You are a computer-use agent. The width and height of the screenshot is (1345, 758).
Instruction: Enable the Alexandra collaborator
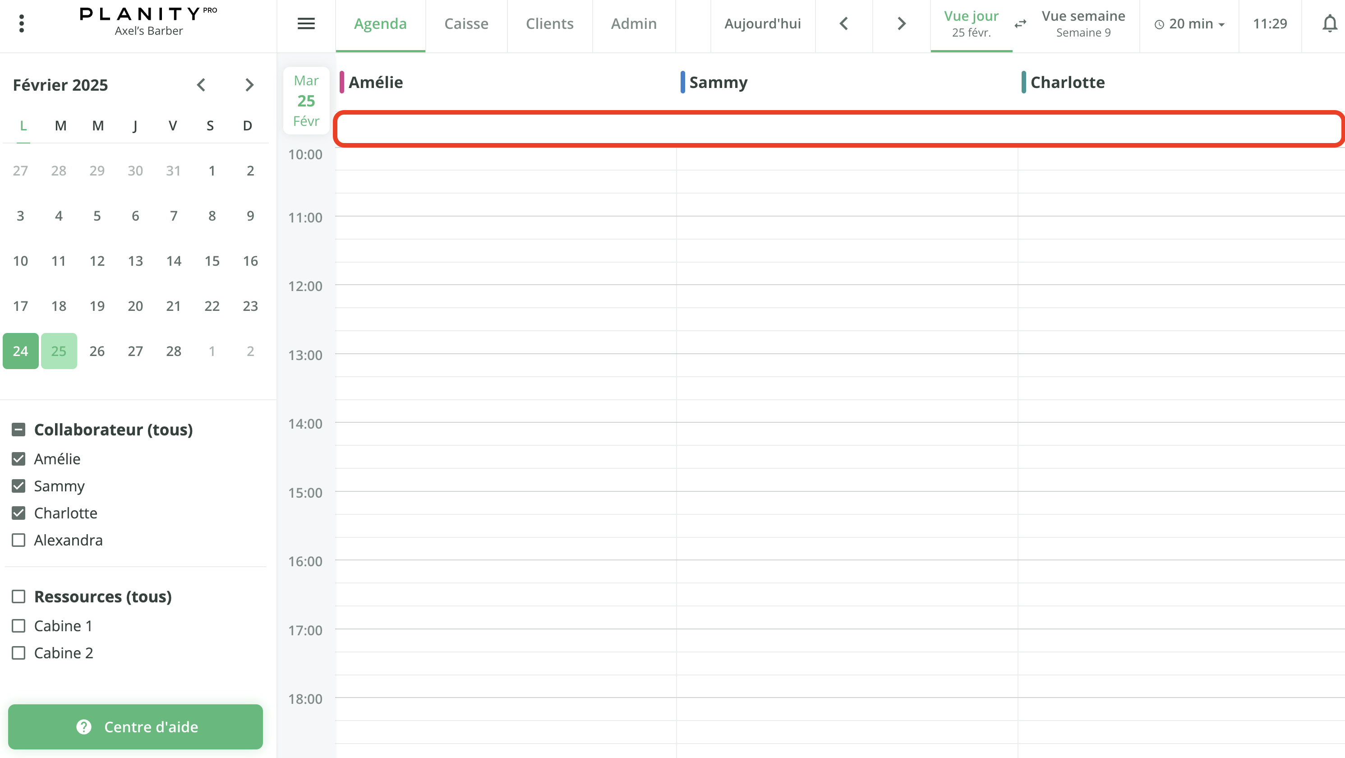coord(19,540)
